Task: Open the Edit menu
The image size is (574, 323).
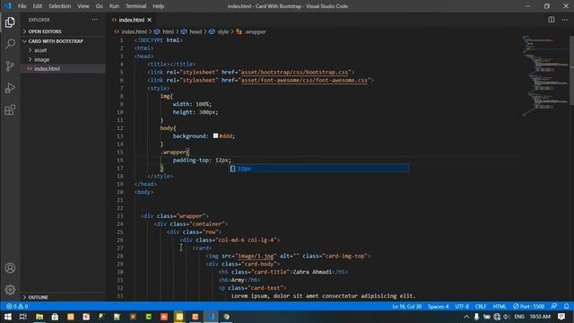Action: pos(38,6)
